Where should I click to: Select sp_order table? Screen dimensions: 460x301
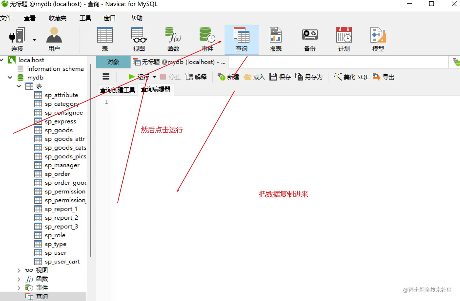(57, 174)
